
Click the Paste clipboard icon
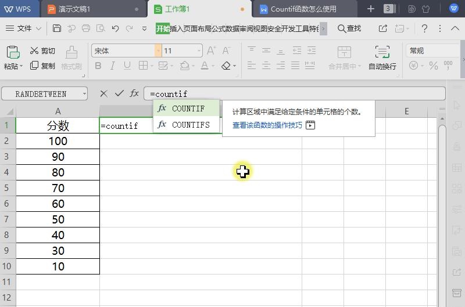[x=13, y=53]
